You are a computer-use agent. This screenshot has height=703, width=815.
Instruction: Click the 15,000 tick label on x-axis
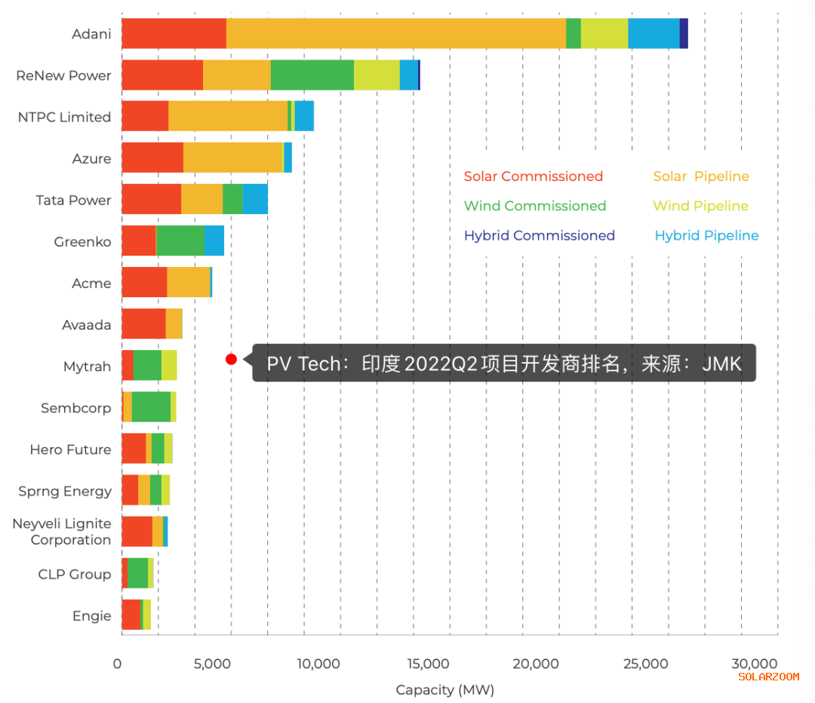426,664
